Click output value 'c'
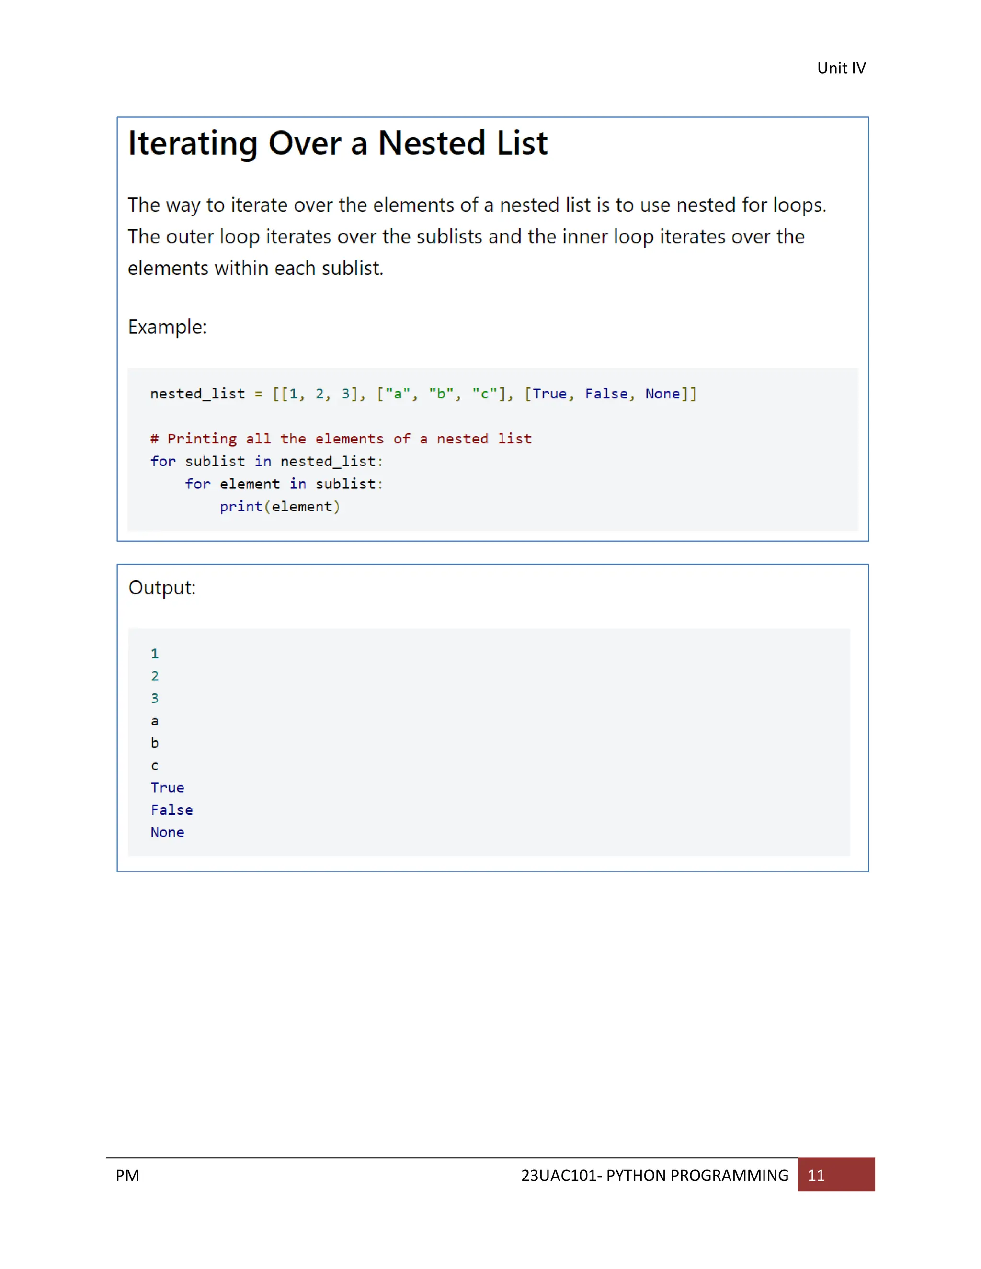The width and height of the screenshot is (981, 1269). pos(155,766)
